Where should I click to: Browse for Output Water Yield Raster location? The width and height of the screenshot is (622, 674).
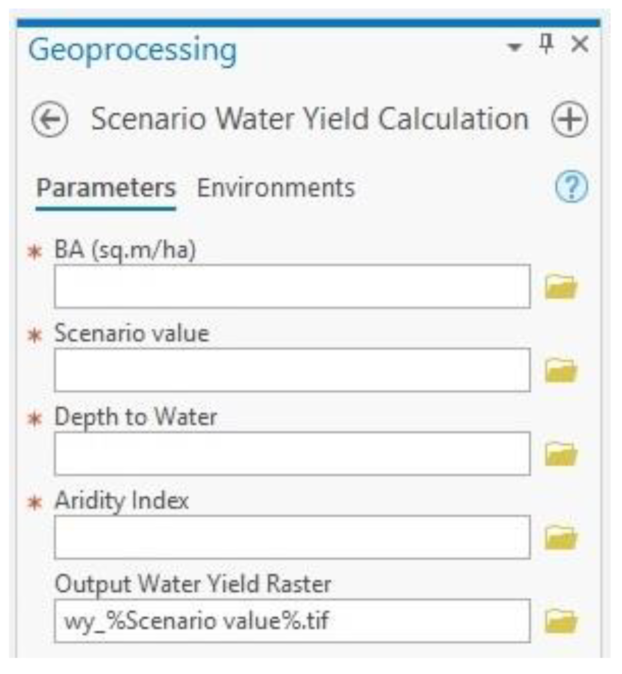coord(560,621)
